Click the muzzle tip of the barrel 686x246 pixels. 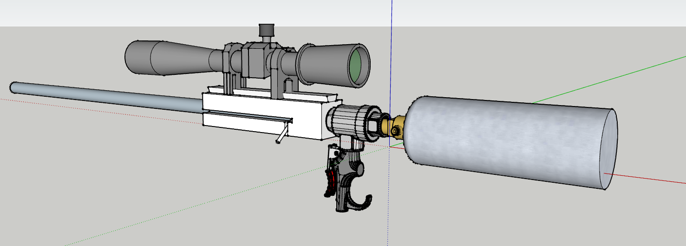tap(13, 87)
